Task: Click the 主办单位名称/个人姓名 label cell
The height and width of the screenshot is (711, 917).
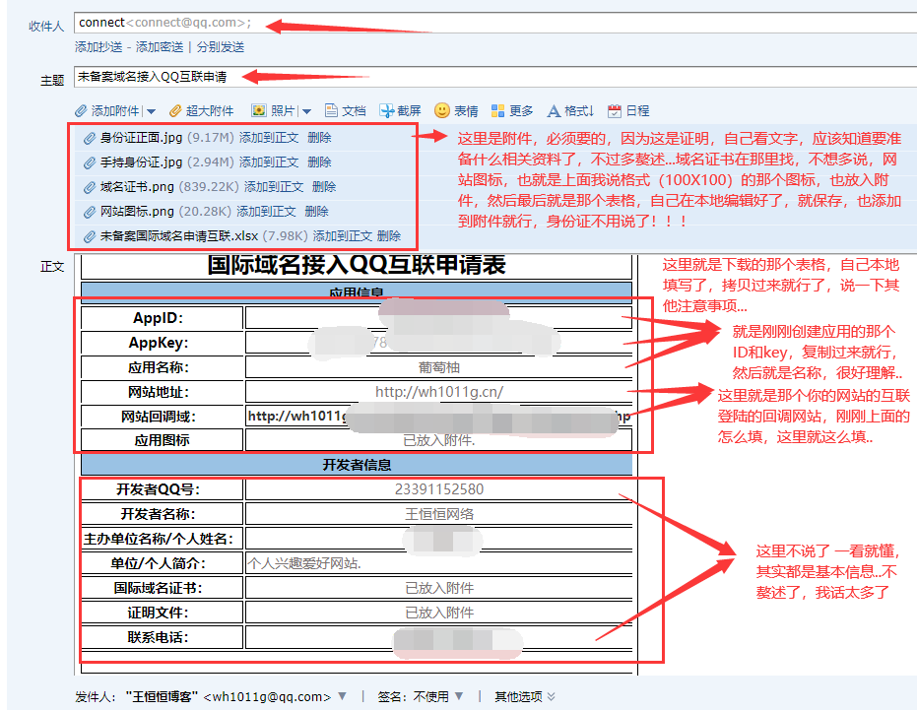Action: [x=162, y=539]
